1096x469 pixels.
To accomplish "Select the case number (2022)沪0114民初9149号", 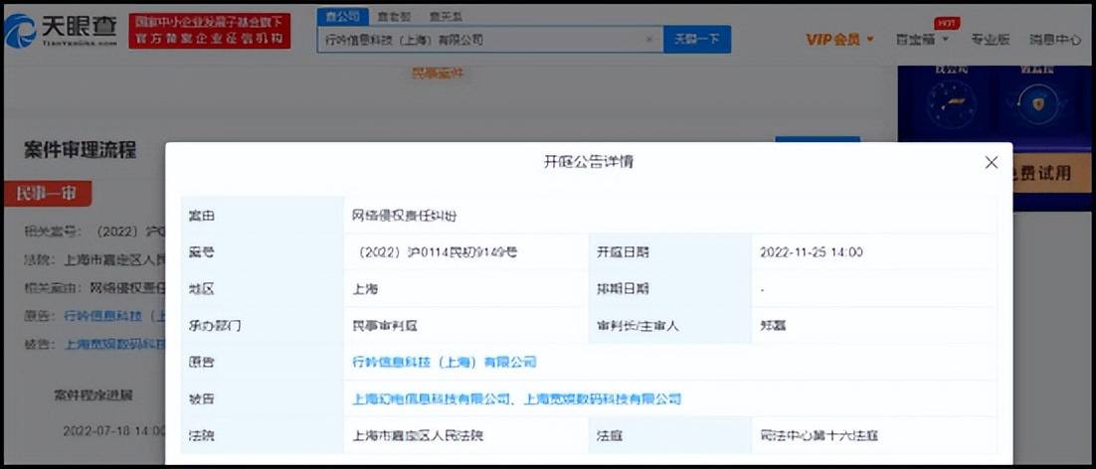I will 437,252.
